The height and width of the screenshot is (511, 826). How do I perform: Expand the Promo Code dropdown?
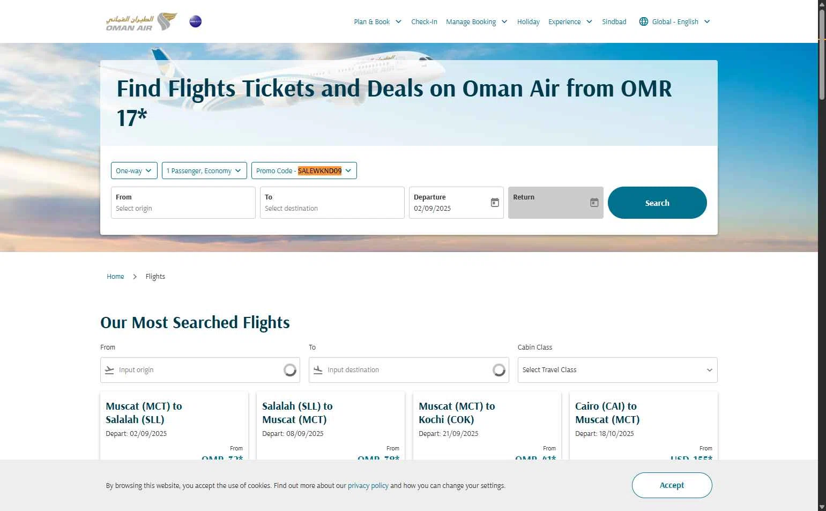coord(304,171)
